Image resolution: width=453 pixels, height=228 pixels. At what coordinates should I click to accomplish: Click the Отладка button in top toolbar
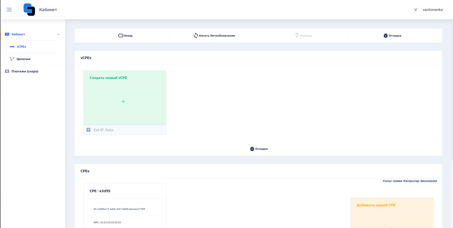coord(395,36)
